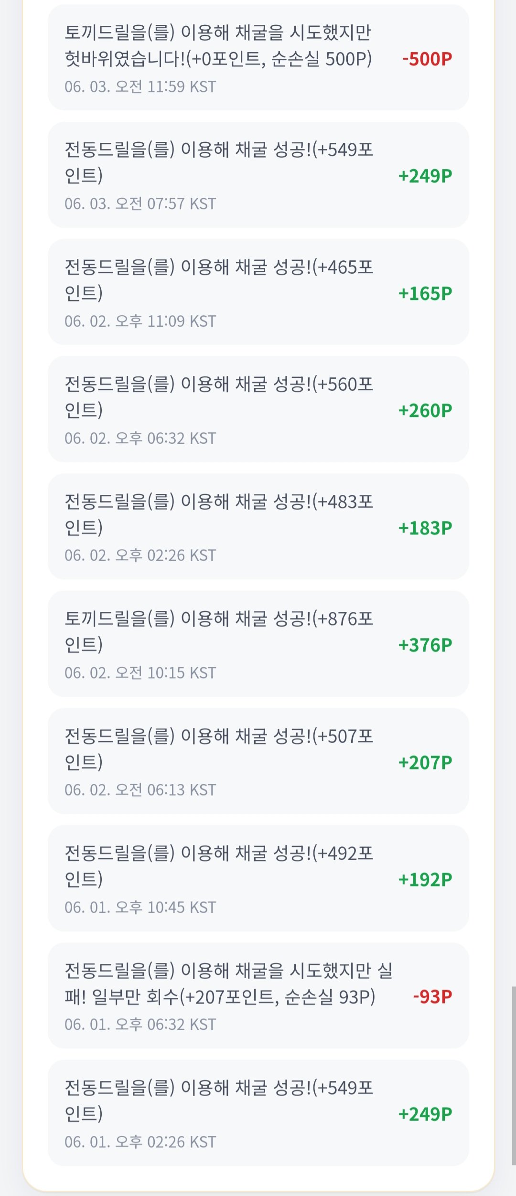This screenshot has height=1196, width=516.
Task: Click the +192P amount
Action: (x=425, y=879)
